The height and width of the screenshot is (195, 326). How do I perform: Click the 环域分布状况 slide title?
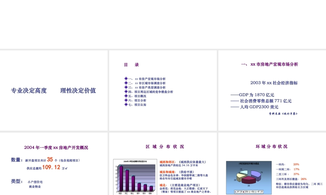coord(273,147)
